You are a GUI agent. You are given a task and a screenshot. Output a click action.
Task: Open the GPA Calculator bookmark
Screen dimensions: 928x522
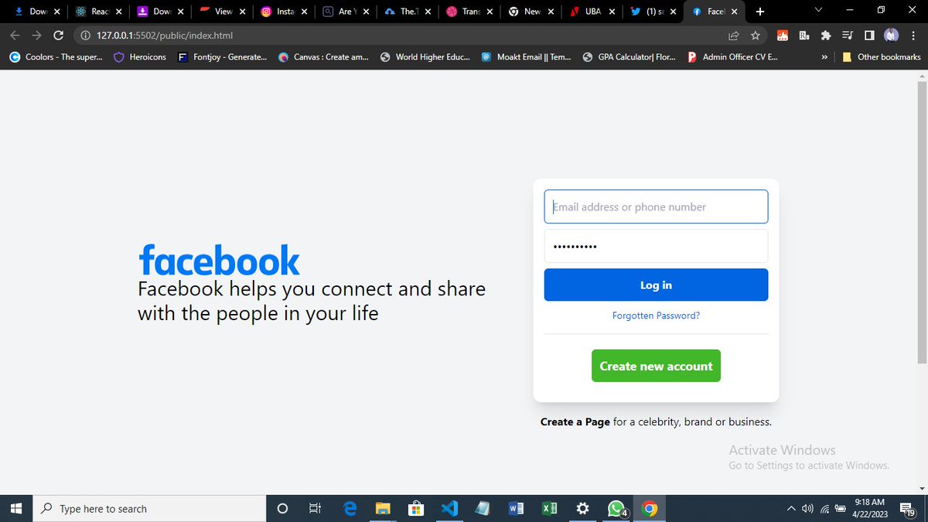(x=629, y=57)
